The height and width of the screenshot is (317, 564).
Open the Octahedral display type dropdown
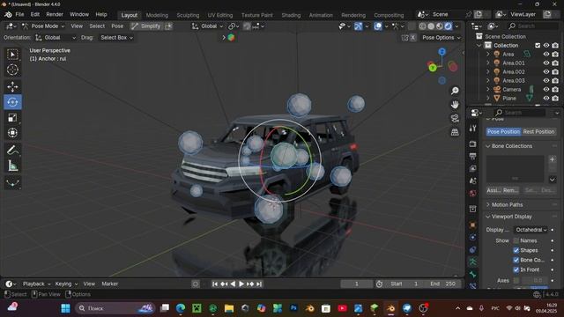pyautogui.click(x=531, y=230)
